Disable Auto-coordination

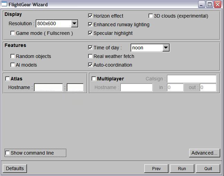90,65
